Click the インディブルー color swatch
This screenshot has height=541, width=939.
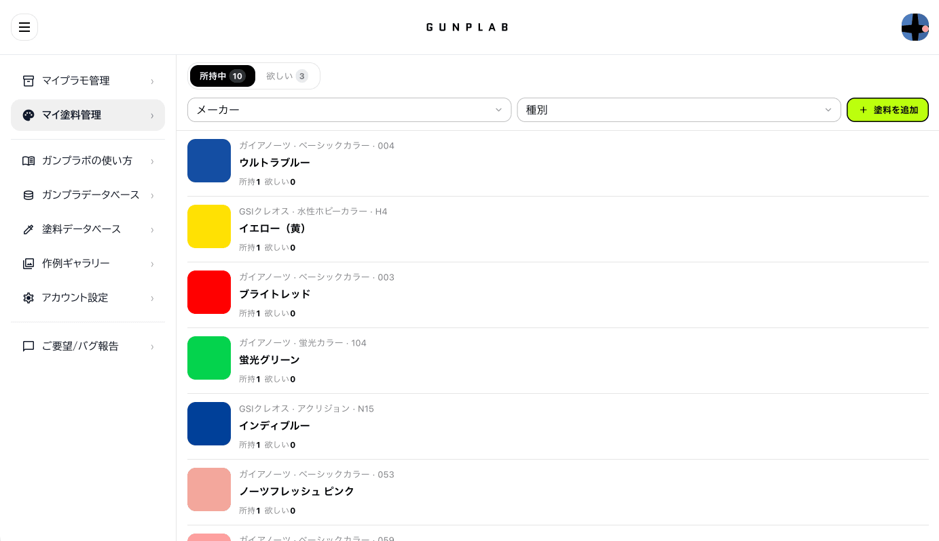pyautogui.click(x=209, y=424)
